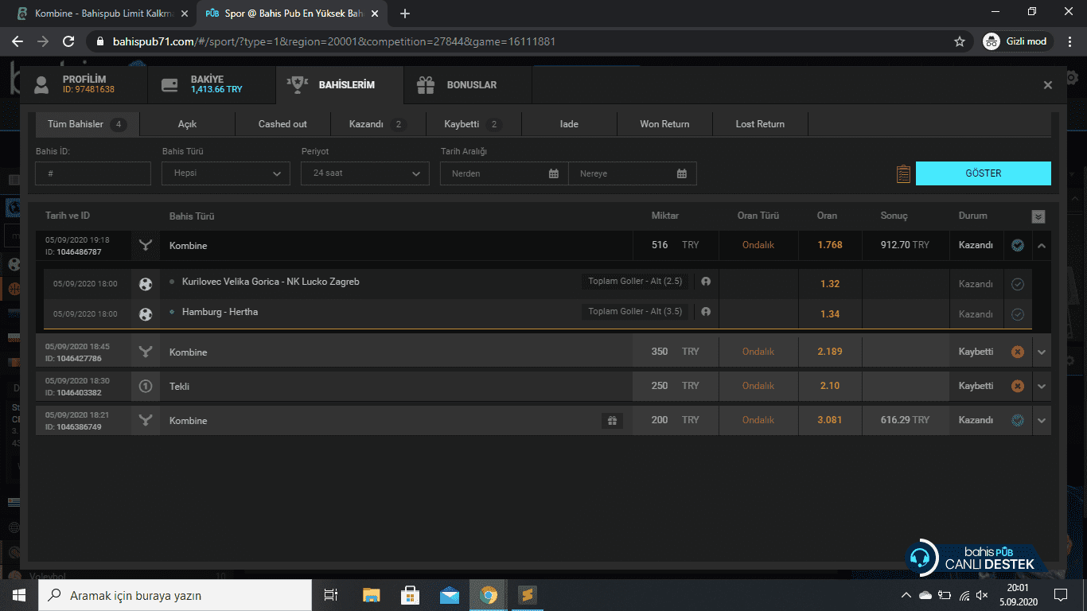Open a new browser tab
This screenshot has width=1087, height=611.
405,14
